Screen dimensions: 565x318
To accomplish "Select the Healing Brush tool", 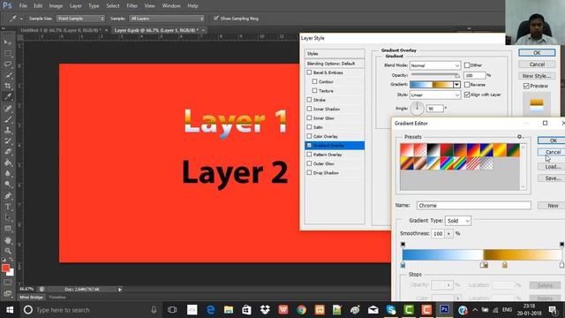I will click(x=8, y=108).
